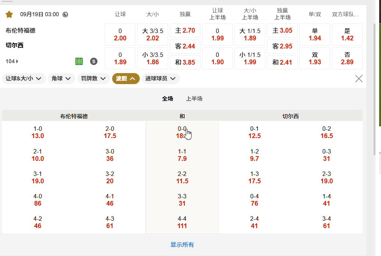Screen dimensions: 381x256
Task: Select correct score 0-3 at 31
Action: [x=327, y=155]
